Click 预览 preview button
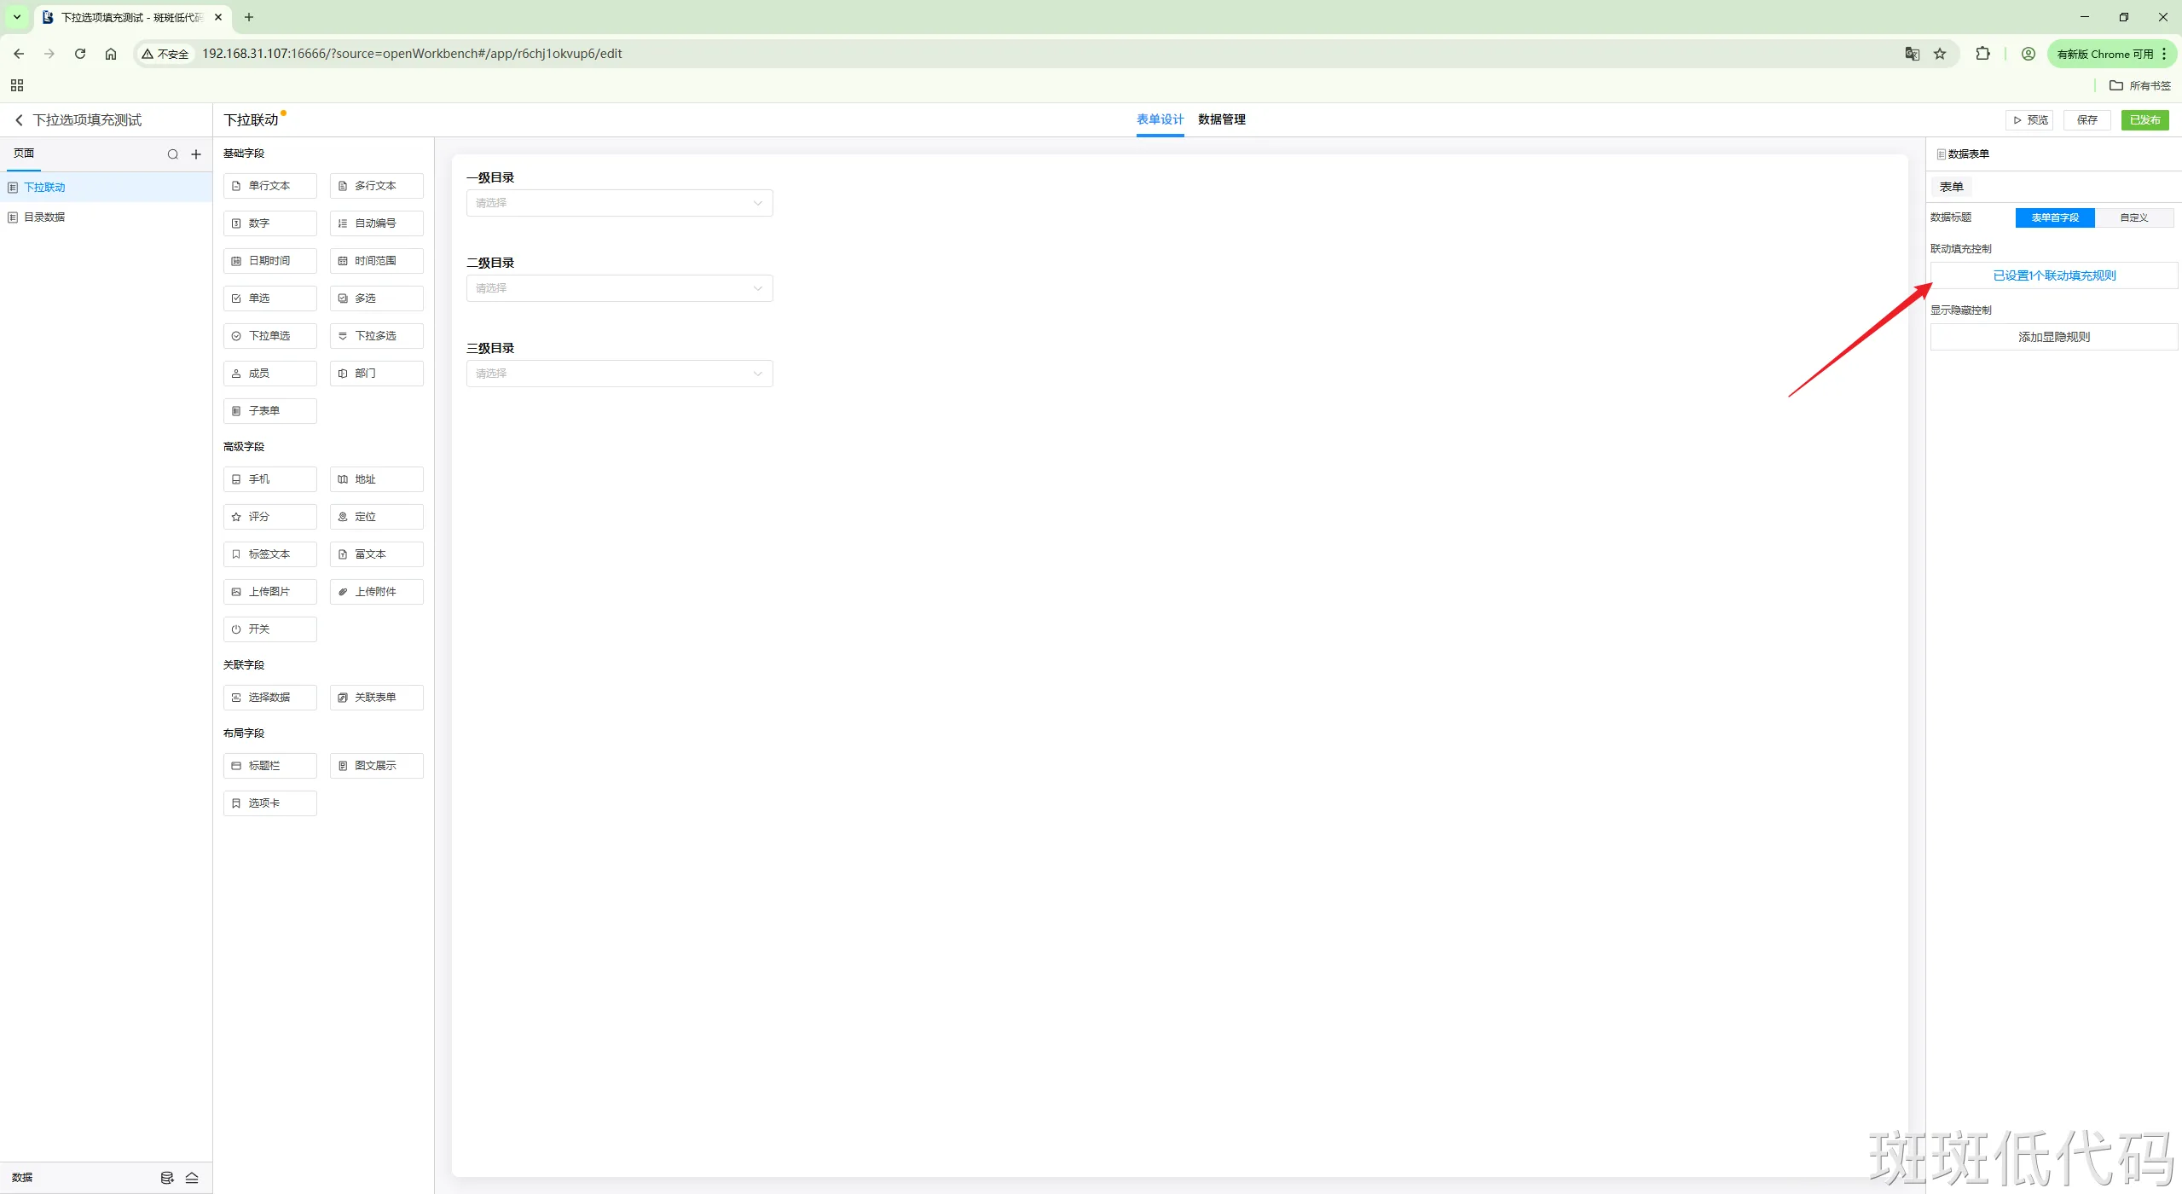The height and width of the screenshot is (1194, 2182). pyautogui.click(x=2029, y=120)
